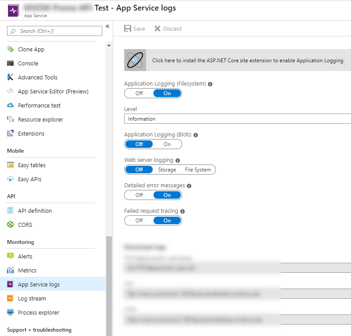Click info icon beside Application Logging (Filesystem)
The image size is (351, 336).
pos(210,84)
